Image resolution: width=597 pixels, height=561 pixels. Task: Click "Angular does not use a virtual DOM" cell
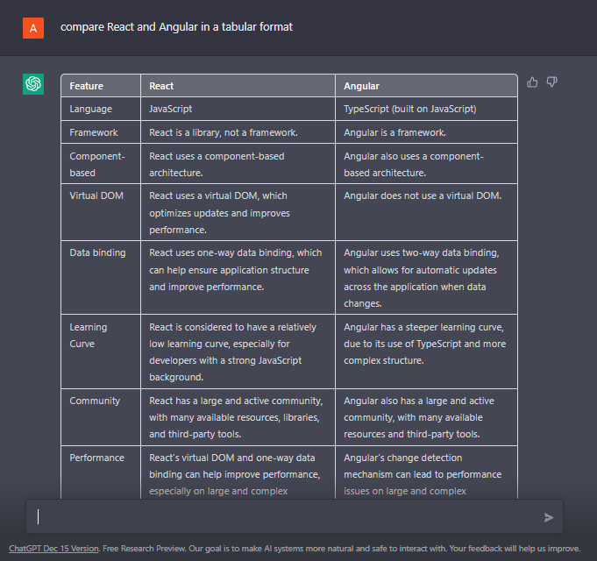[x=423, y=195]
